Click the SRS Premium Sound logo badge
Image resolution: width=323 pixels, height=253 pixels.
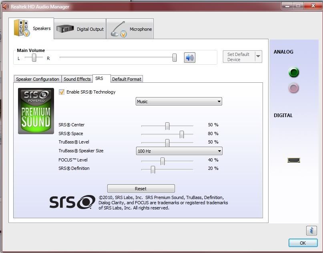[x=36, y=111]
